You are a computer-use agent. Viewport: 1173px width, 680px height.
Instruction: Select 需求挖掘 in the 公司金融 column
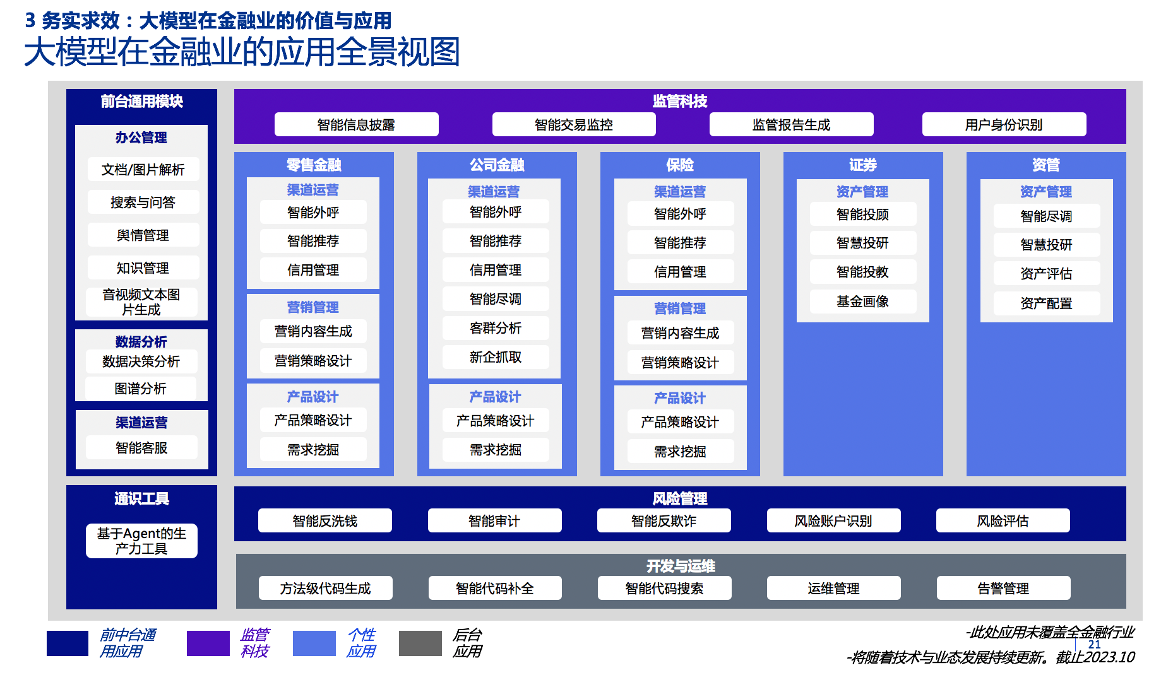point(496,449)
